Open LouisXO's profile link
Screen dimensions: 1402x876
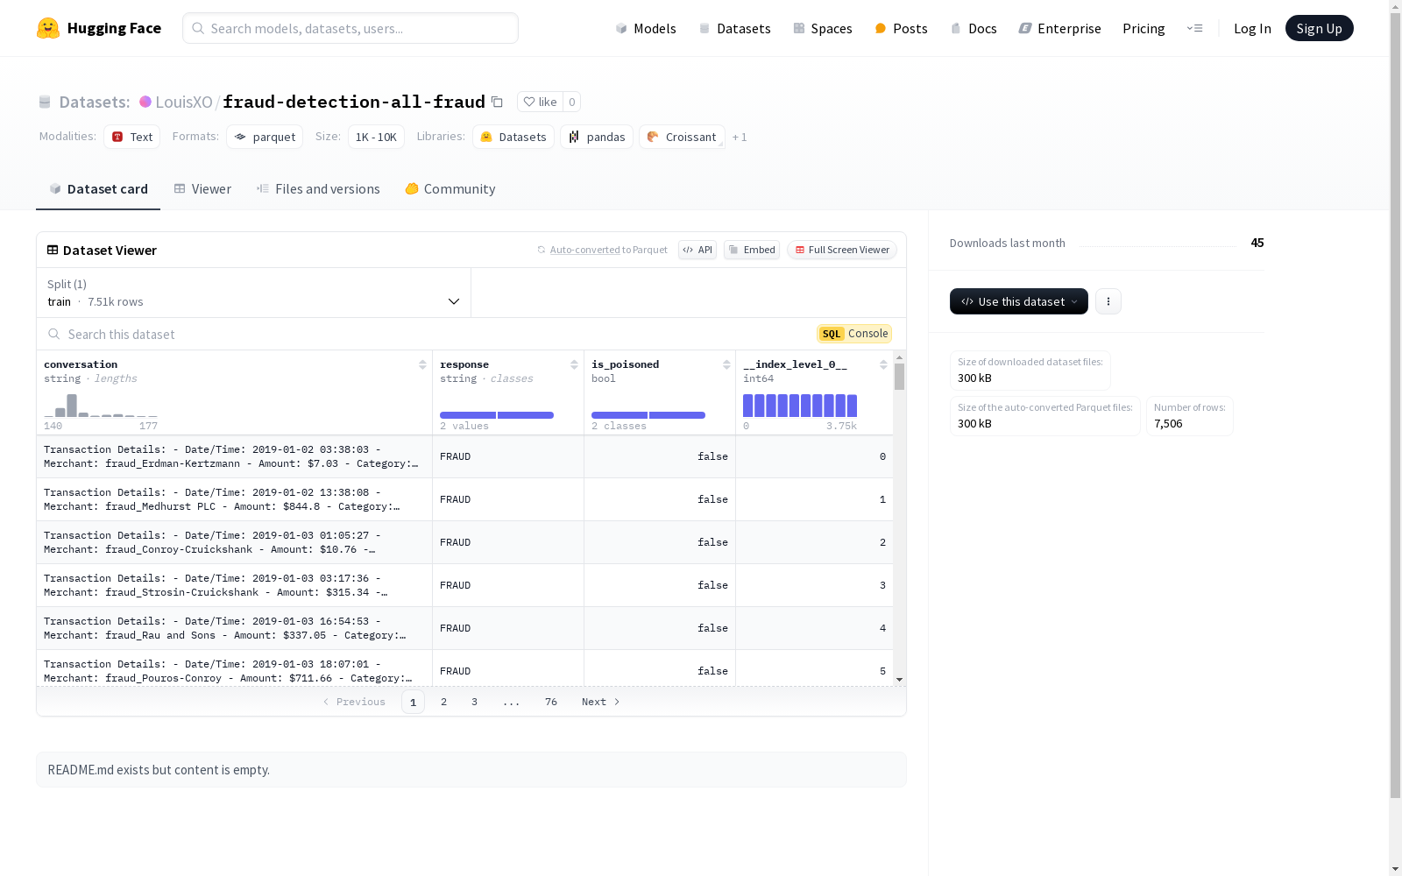(x=184, y=102)
